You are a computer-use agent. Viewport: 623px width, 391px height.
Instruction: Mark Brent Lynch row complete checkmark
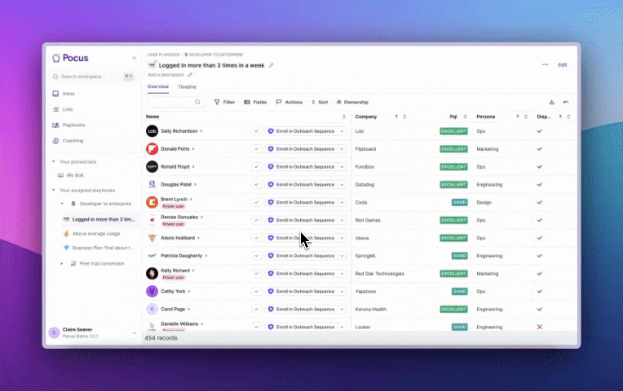[257, 203]
